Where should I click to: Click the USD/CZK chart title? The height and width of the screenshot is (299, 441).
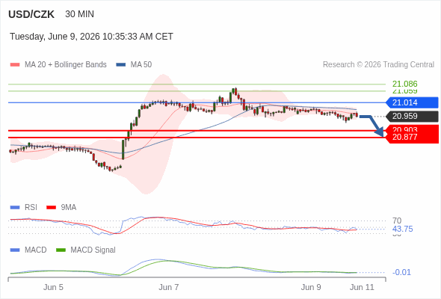[x=31, y=14]
